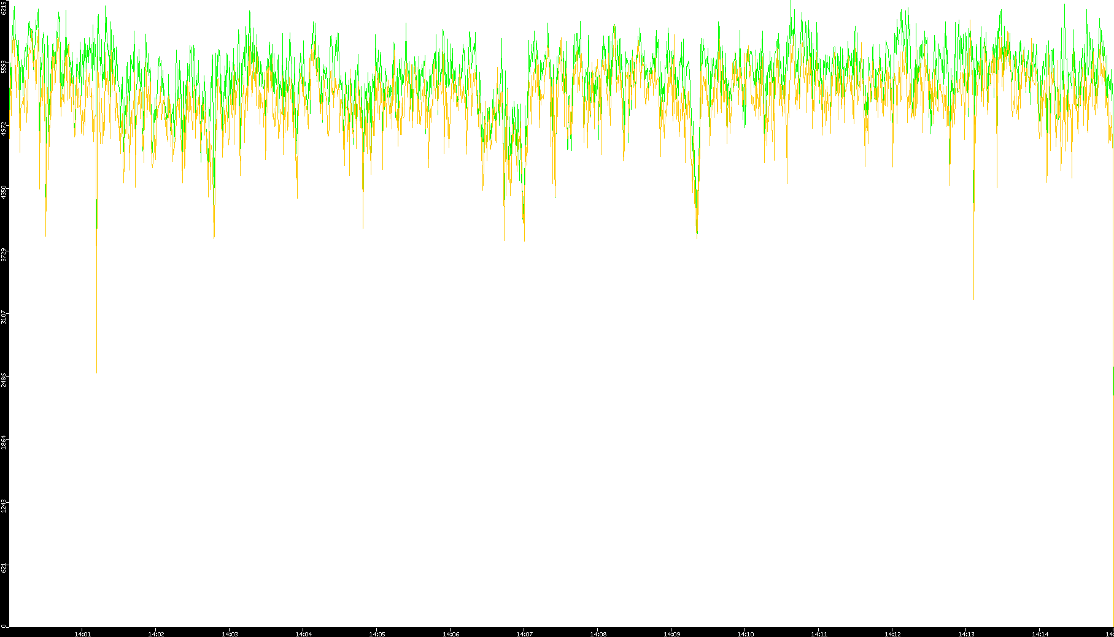This screenshot has height=637, width=1114.
Task: Pick the 14:08 time tick label
Action: point(598,634)
